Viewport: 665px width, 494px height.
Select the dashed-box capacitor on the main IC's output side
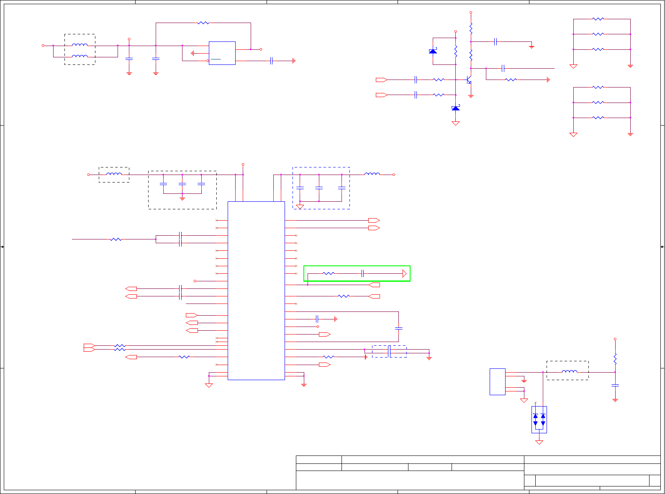click(389, 351)
